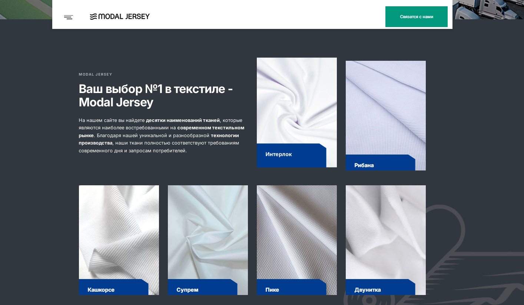Select the Пике blue label
This screenshot has height=305, width=524.
tap(292, 287)
